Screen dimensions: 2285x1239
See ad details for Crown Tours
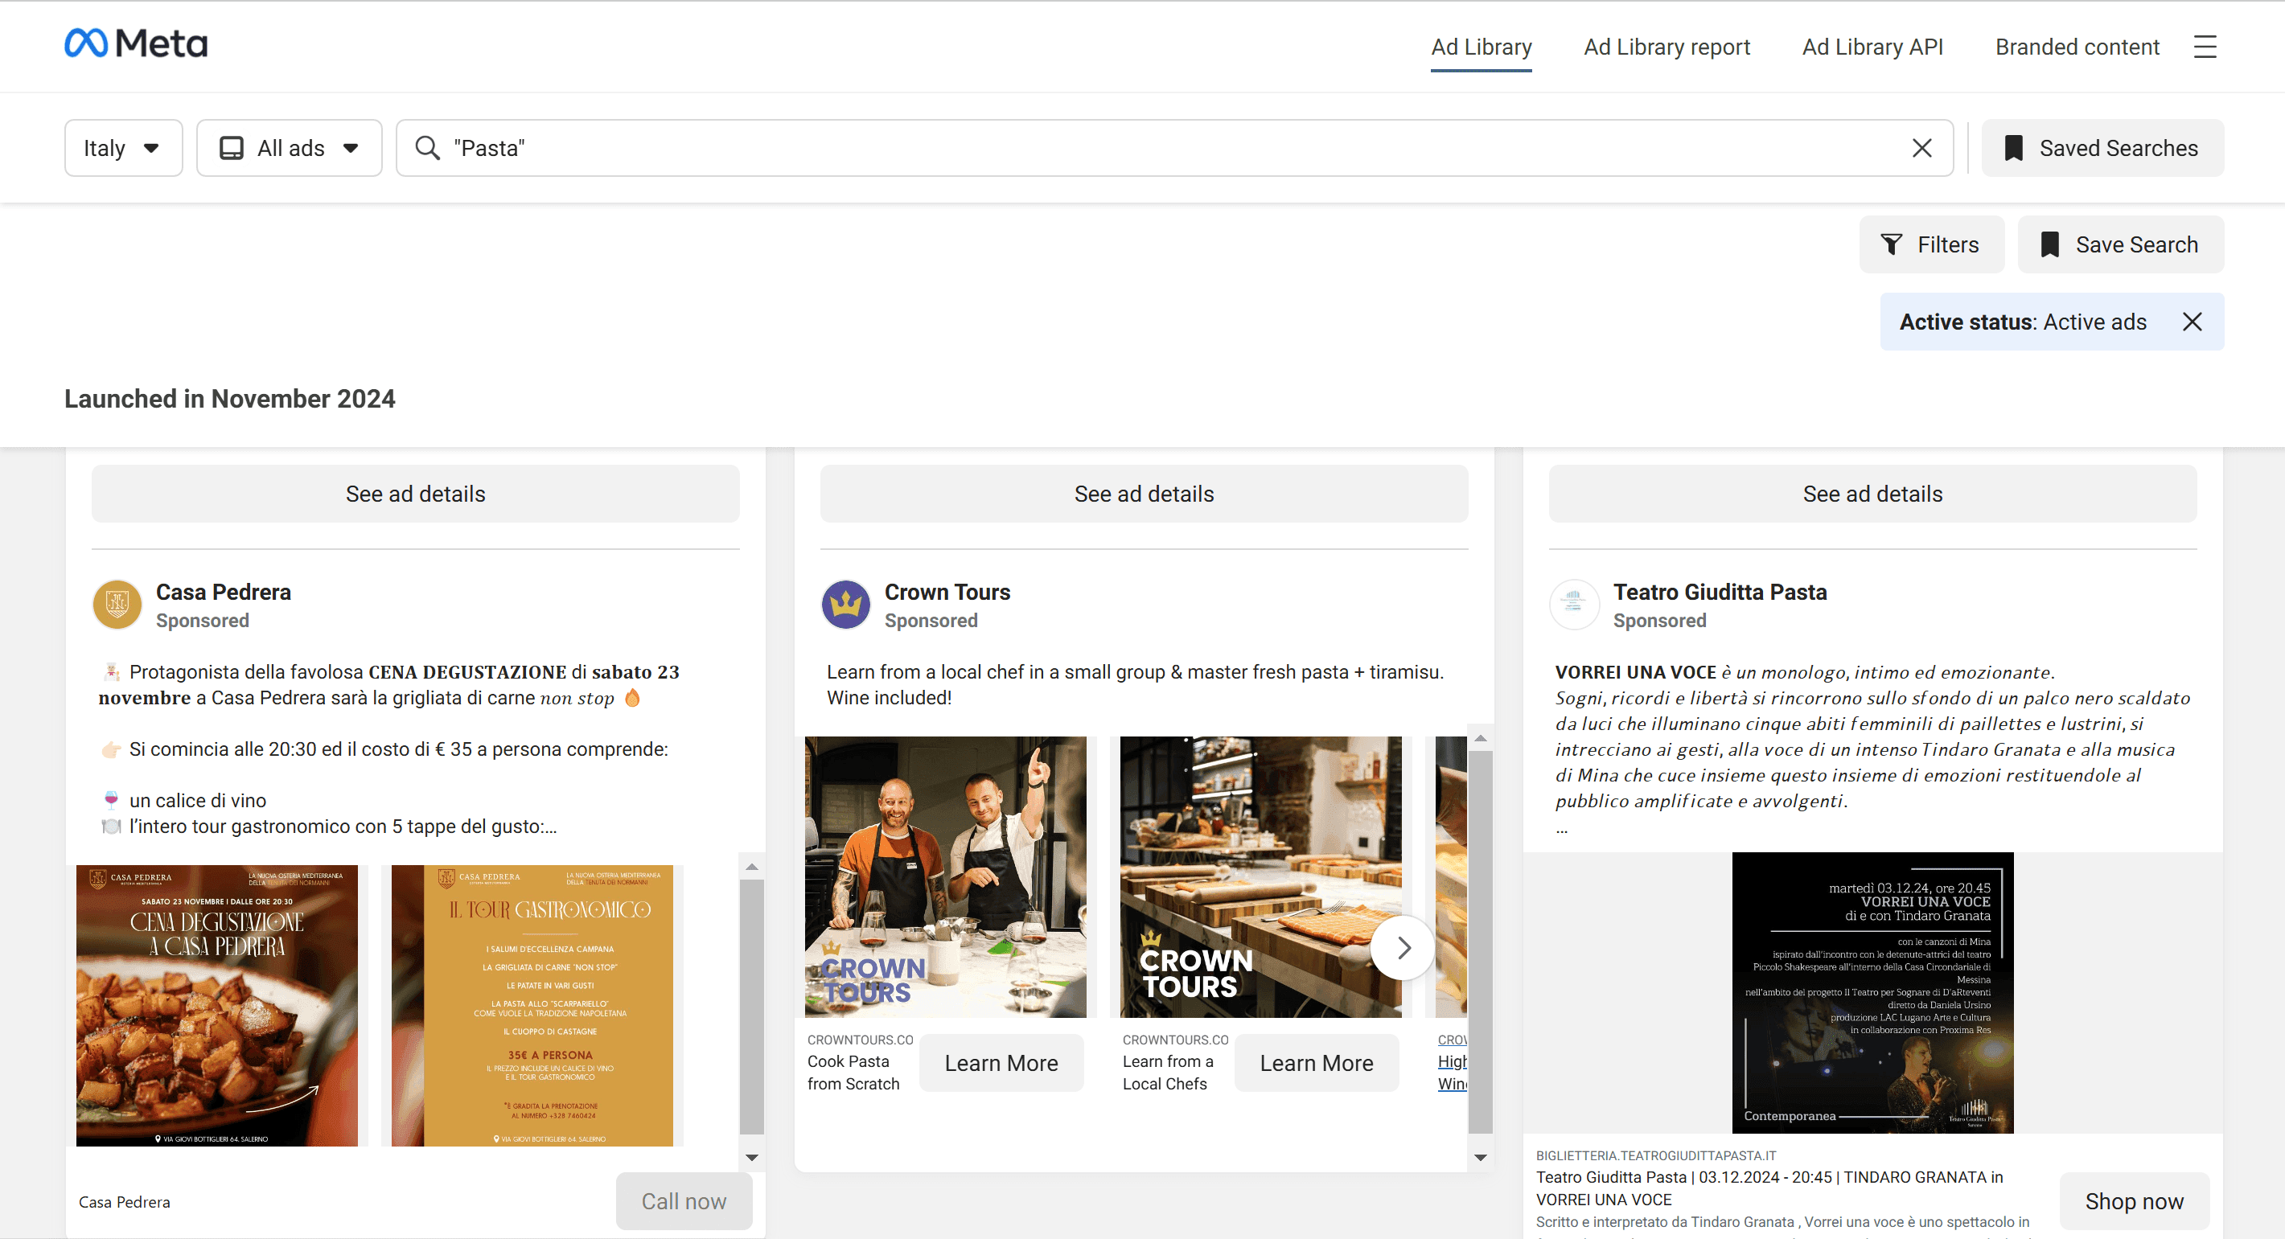(1145, 494)
